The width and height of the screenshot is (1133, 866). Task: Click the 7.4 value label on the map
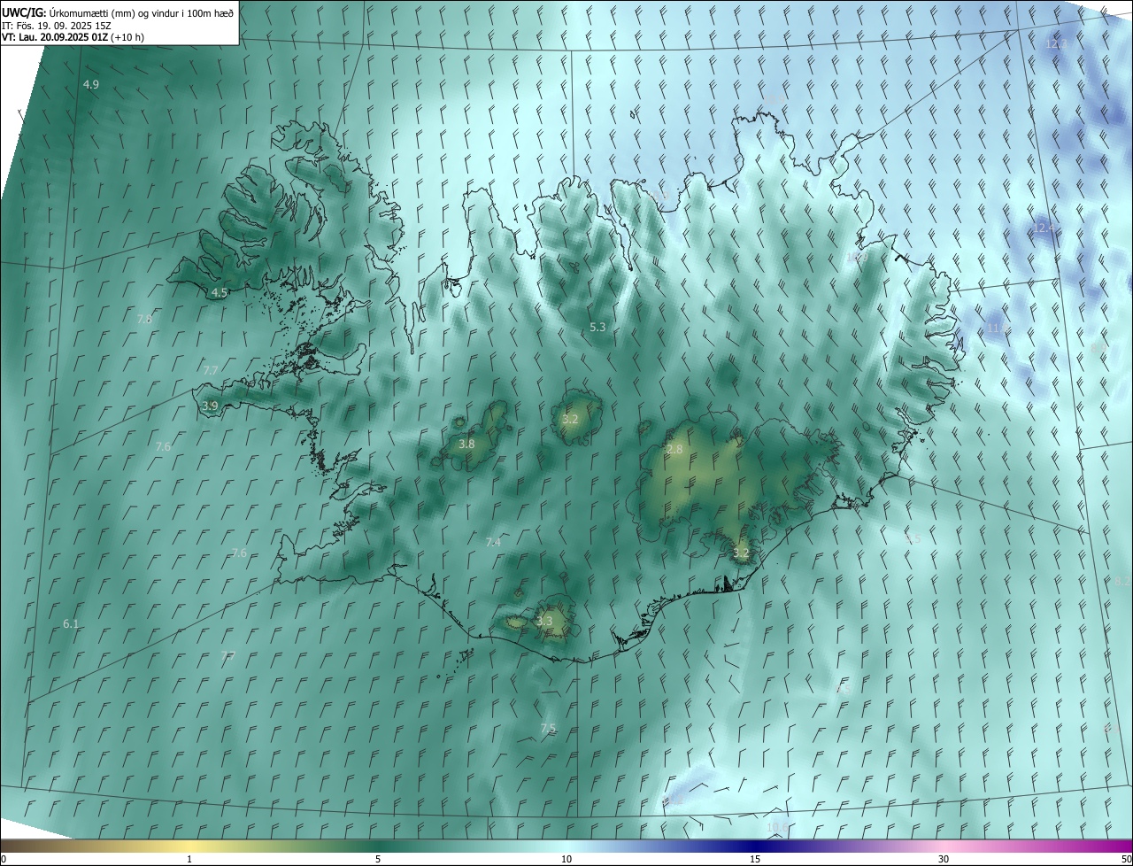(494, 542)
